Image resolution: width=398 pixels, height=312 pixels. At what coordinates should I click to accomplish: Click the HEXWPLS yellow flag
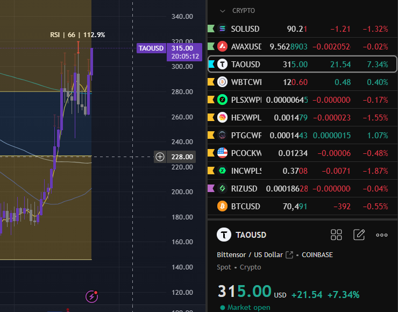pos(211,118)
